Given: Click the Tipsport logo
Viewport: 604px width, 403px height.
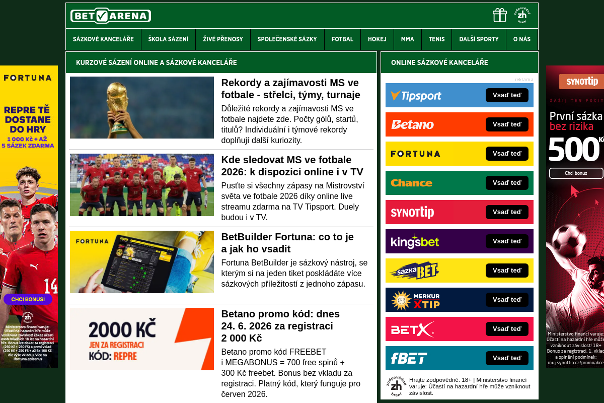Looking at the screenshot, I should pyautogui.click(x=416, y=96).
